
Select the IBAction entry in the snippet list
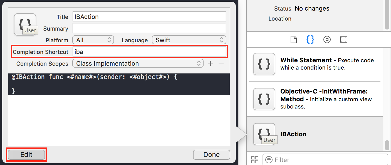coord(293,134)
